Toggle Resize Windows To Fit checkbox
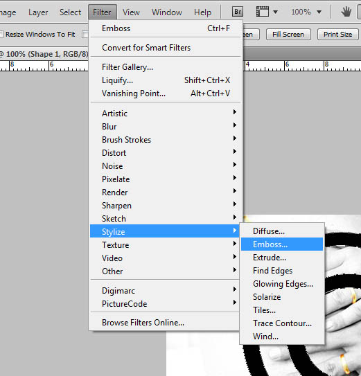 tap(1, 35)
